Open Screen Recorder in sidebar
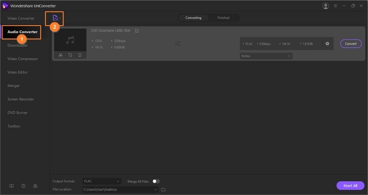 click(21, 99)
